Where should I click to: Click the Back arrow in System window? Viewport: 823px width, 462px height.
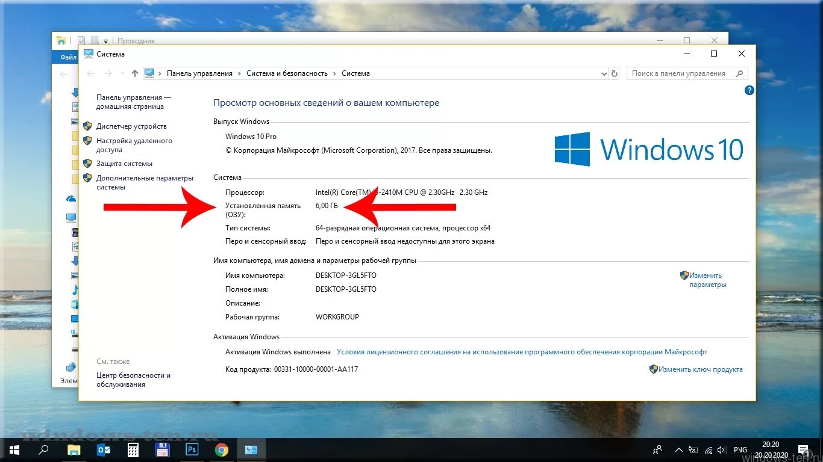(91, 73)
